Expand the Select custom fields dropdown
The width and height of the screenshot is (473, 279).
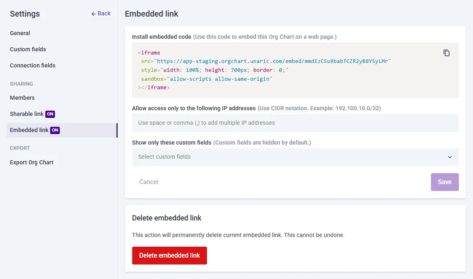point(296,157)
